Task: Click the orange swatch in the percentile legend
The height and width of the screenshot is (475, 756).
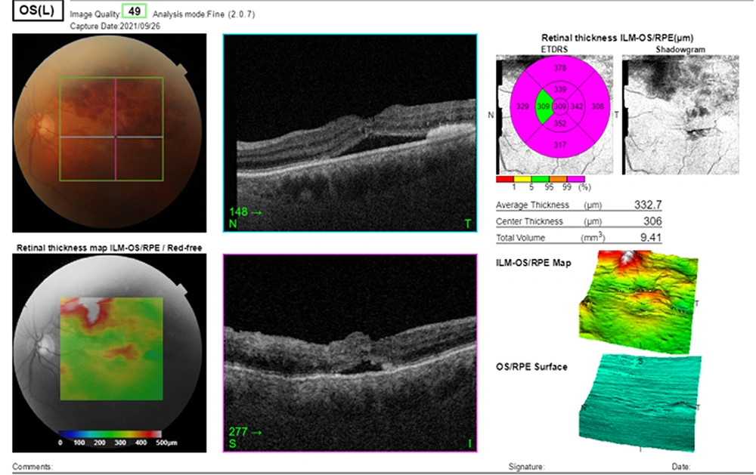Action: tap(559, 179)
